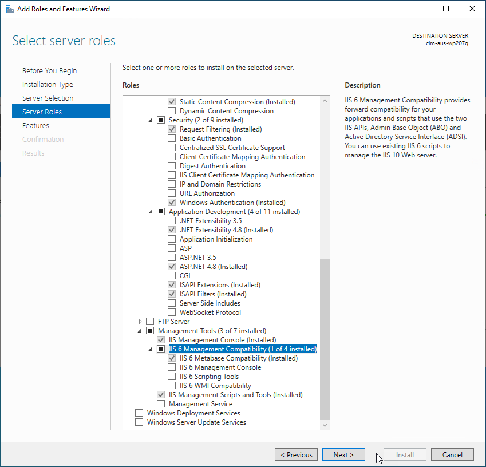Maximize the wizard window

point(446,9)
